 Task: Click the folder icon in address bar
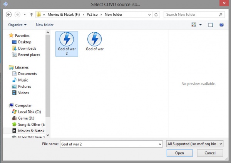pyautogui.click(x=39, y=15)
